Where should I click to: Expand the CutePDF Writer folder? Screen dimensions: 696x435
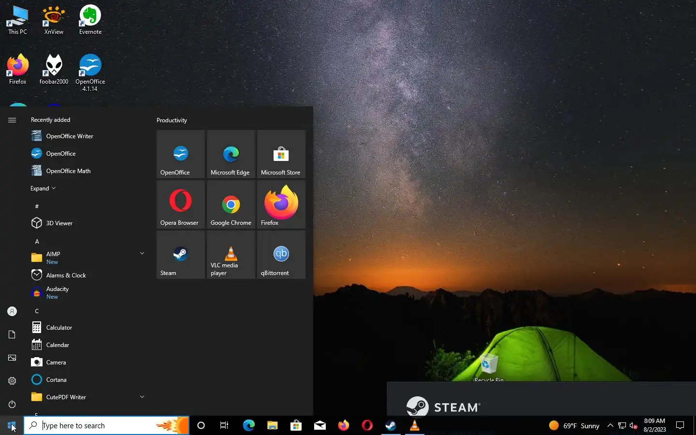(x=87, y=397)
